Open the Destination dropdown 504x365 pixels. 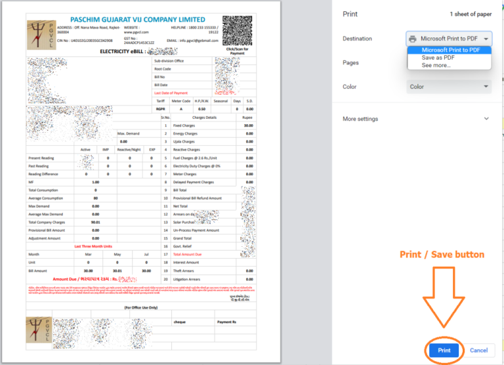pos(449,39)
